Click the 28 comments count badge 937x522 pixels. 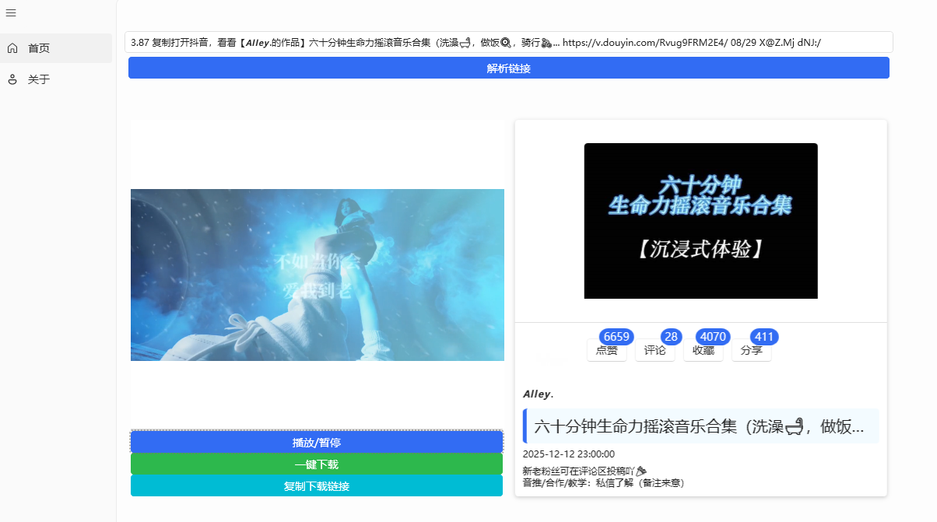[672, 337]
